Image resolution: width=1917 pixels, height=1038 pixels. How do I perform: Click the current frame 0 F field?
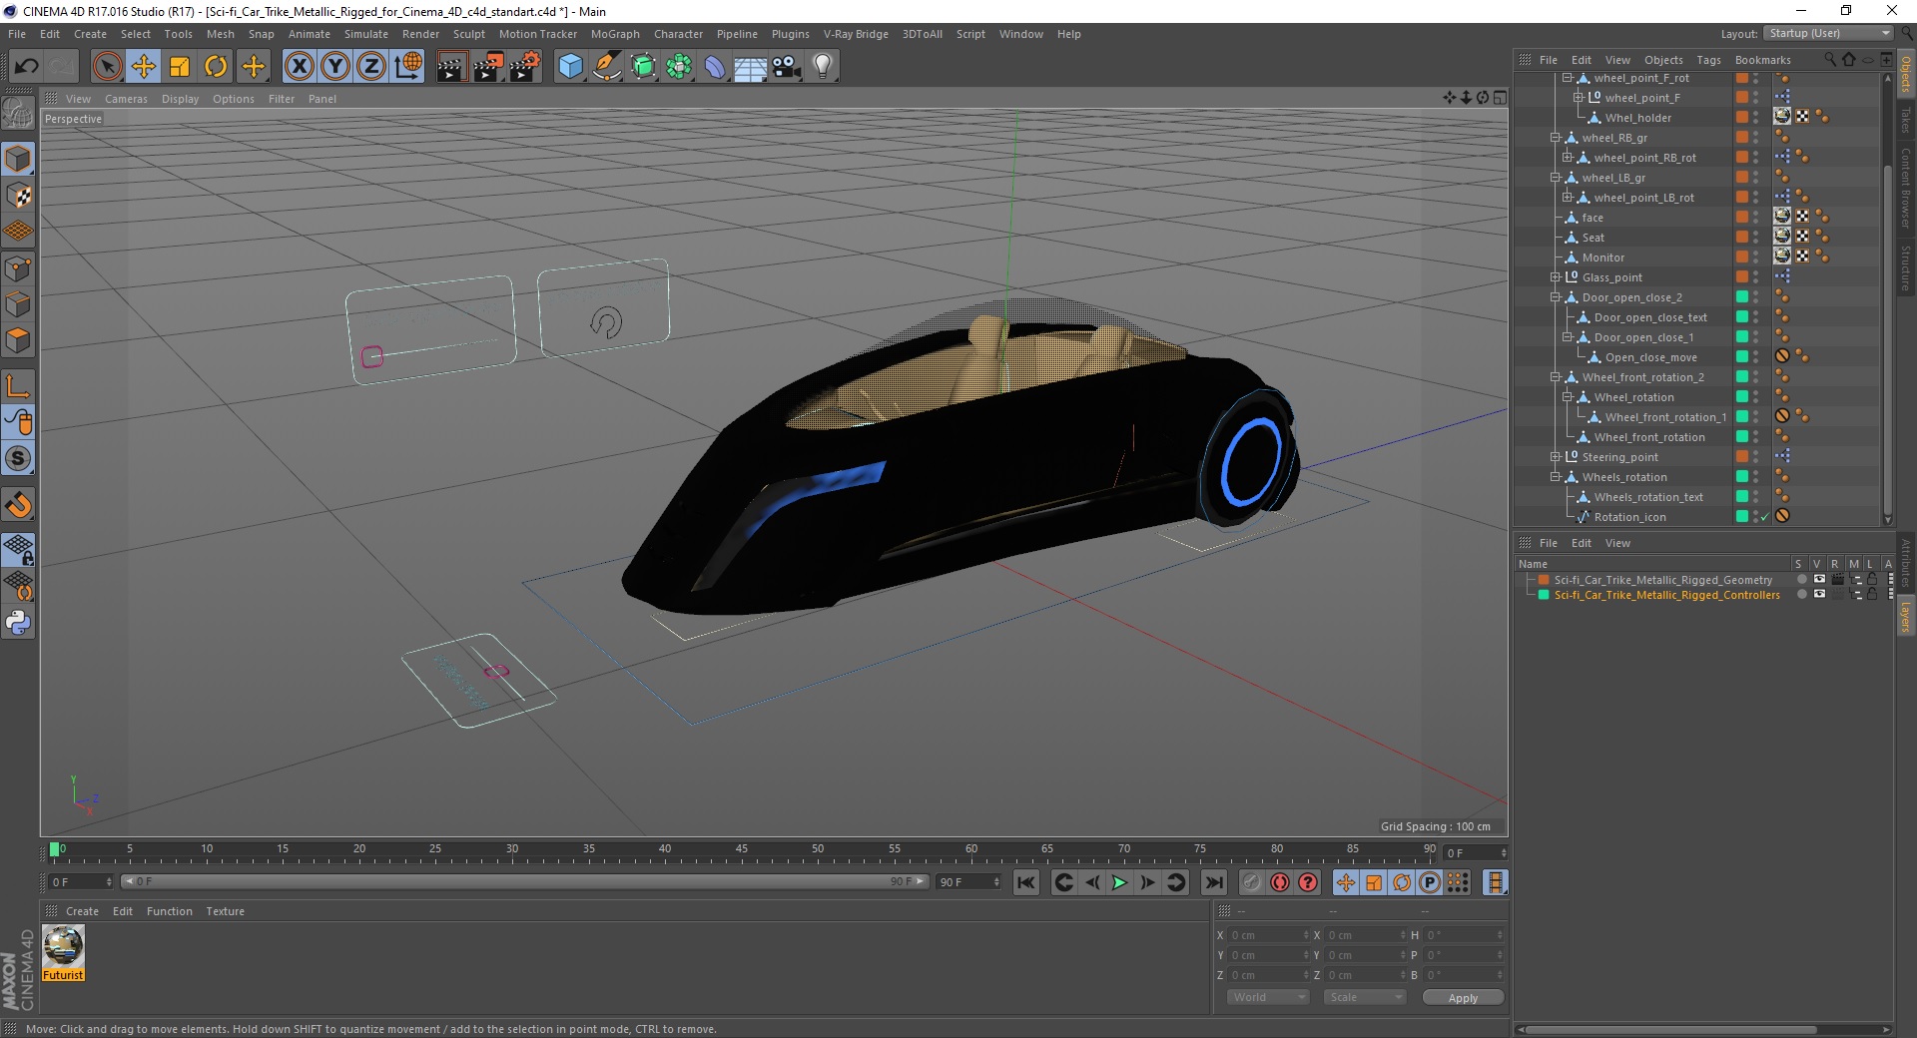(x=80, y=882)
